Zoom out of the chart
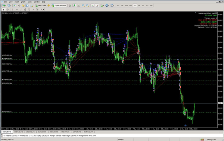Screen dimensions: 224x141 tap(87, 6)
